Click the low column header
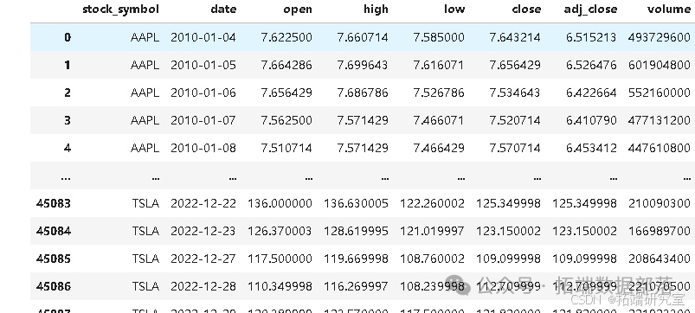The width and height of the screenshot is (695, 313). (x=454, y=10)
